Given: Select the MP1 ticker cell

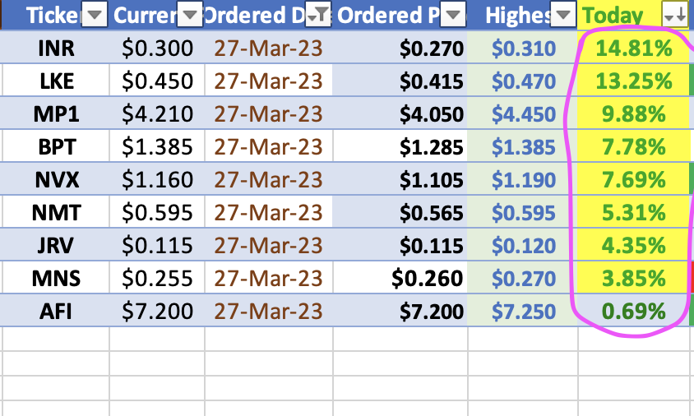Looking at the screenshot, I should 56,113.
